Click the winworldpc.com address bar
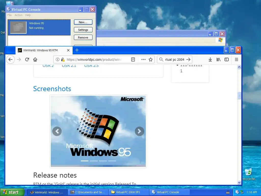Viewport: 261px width, 196px height. [94, 59]
